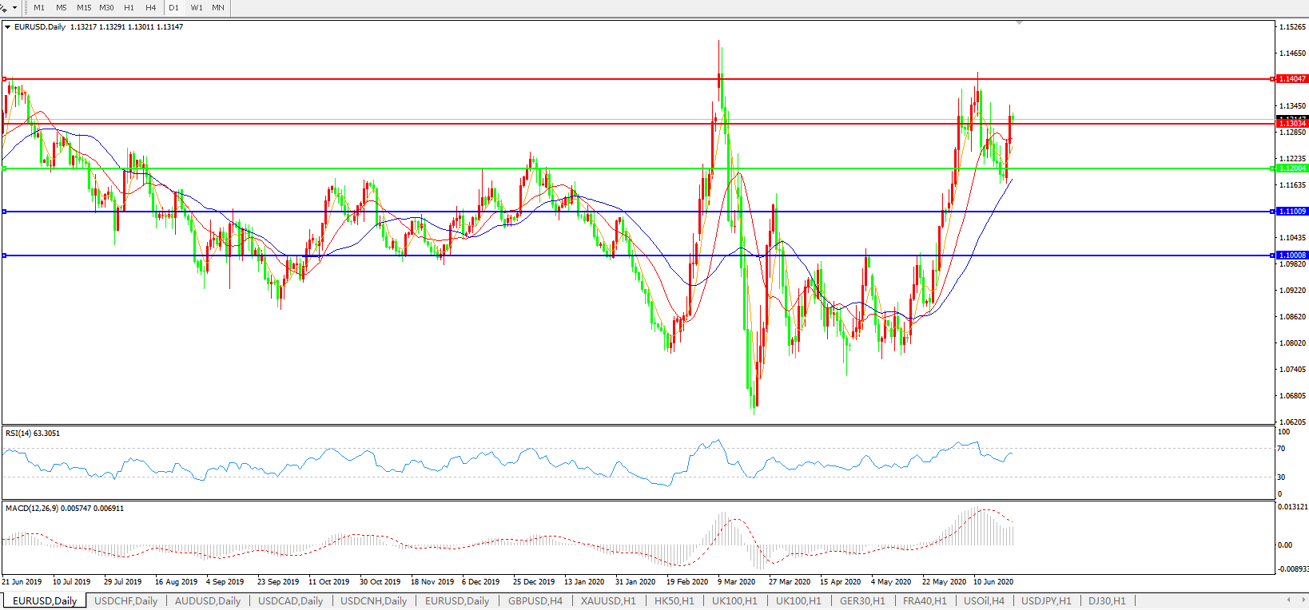
Task: Click the gray chart shift triangle marker
Action: pos(1019,23)
